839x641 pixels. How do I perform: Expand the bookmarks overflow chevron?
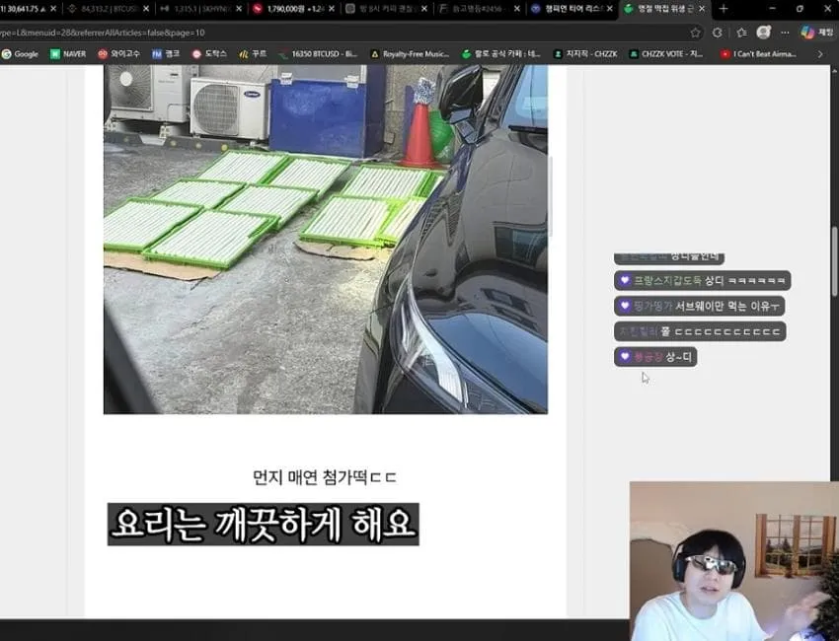819,54
